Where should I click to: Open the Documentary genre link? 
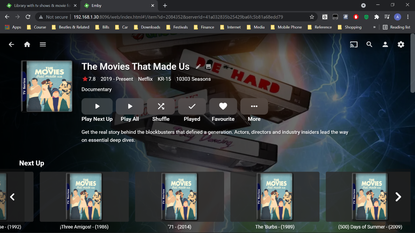point(96,89)
